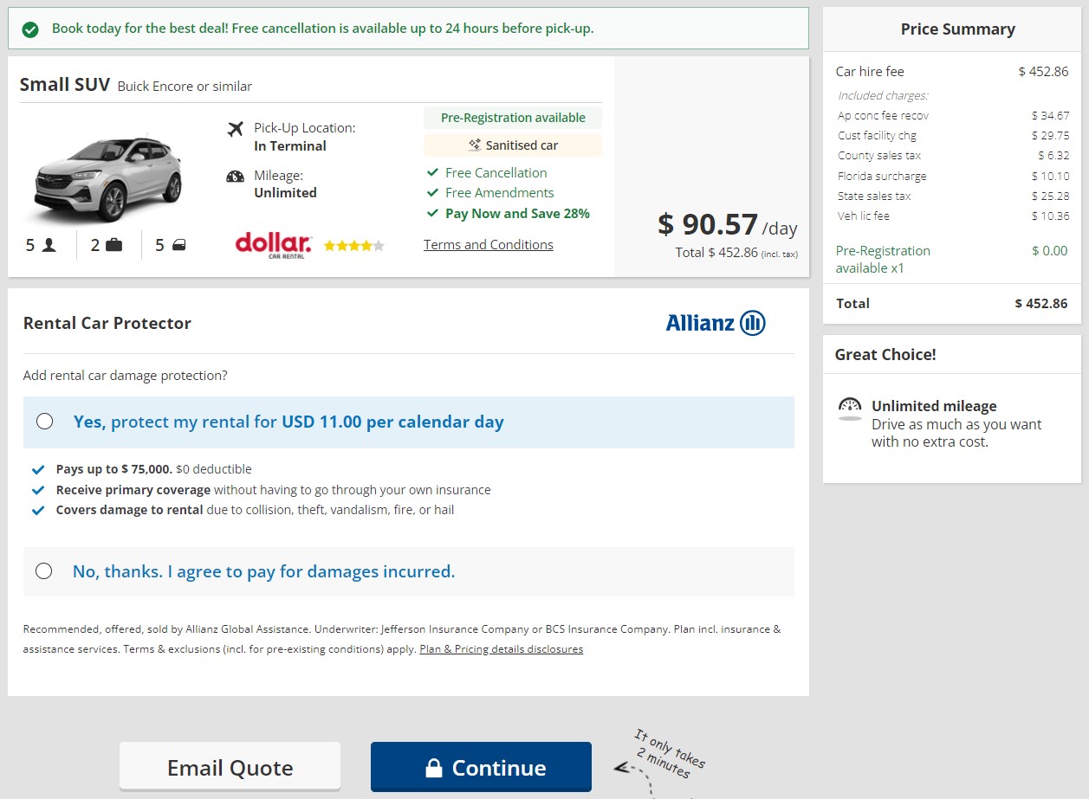The width and height of the screenshot is (1089, 799).
Task: Open the Terms and Conditions link
Action: pyautogui.click(x=489, y=245)
